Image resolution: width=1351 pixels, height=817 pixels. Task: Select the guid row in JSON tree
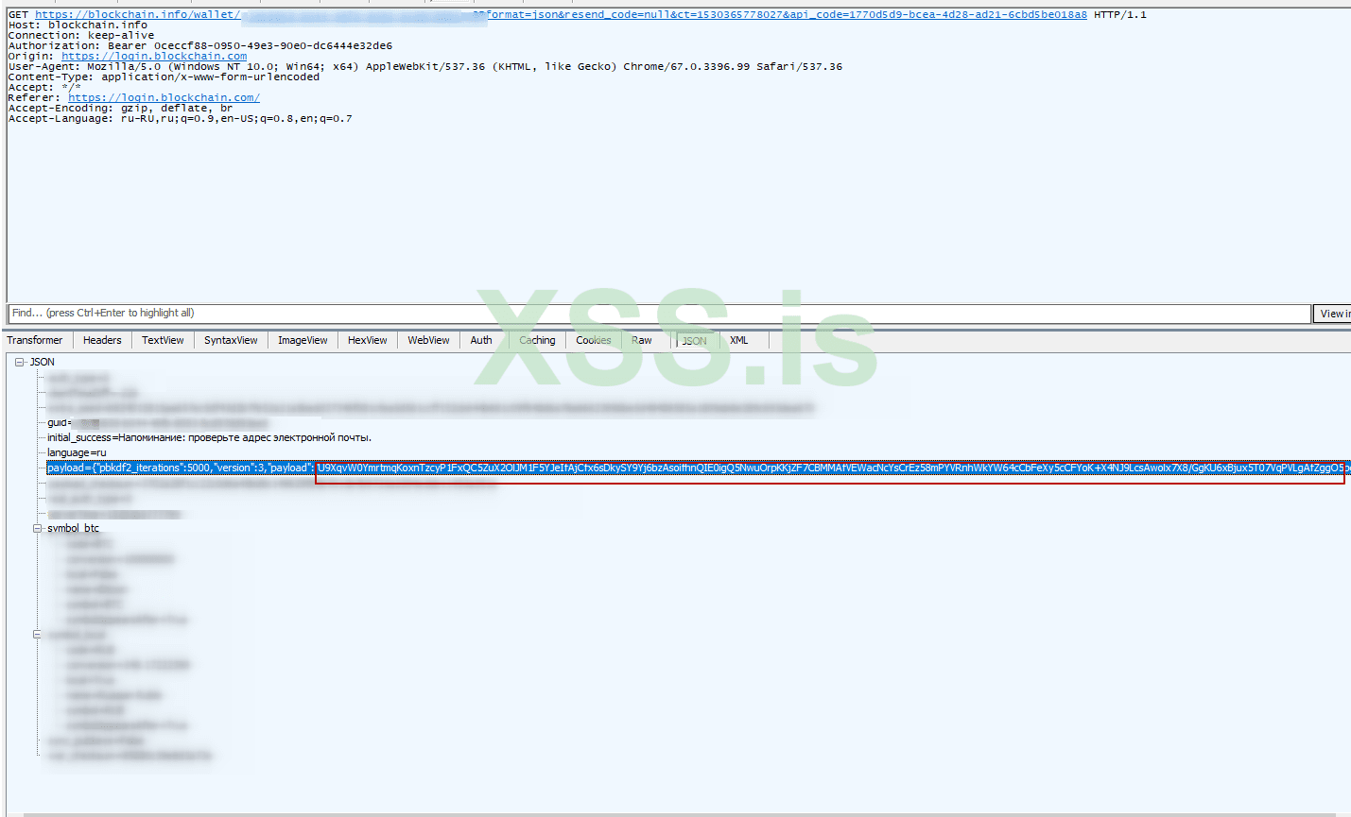coord(157,422)
